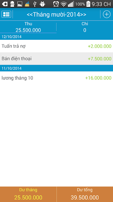The image size is (113, 202).
Task: Tap the add transaction plus icon
Action: pos(107,14)
